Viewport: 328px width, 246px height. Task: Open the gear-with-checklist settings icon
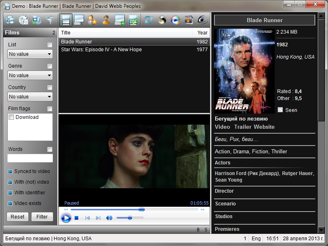(23, 20)
